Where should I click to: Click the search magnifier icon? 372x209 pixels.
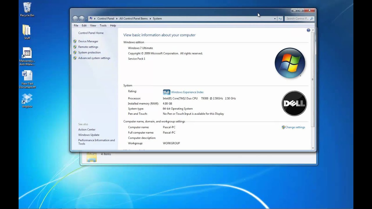click(x=312, y=19)
